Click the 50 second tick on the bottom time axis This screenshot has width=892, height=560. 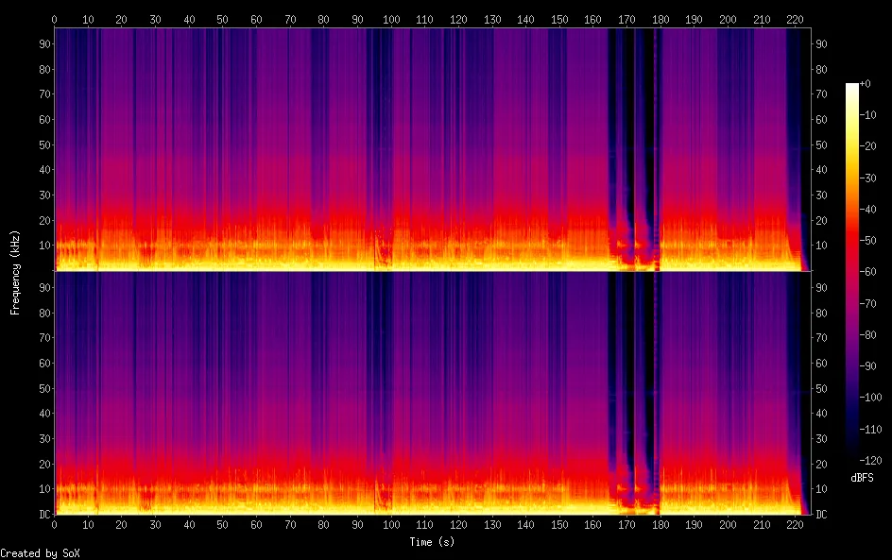223,524
